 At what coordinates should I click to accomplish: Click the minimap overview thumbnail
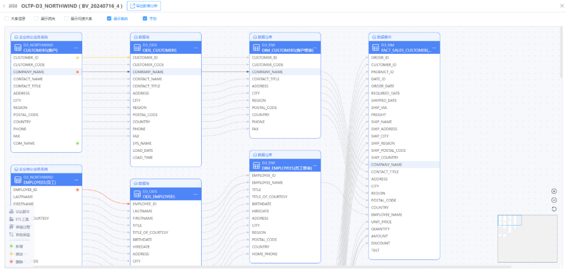click(529, 237)
